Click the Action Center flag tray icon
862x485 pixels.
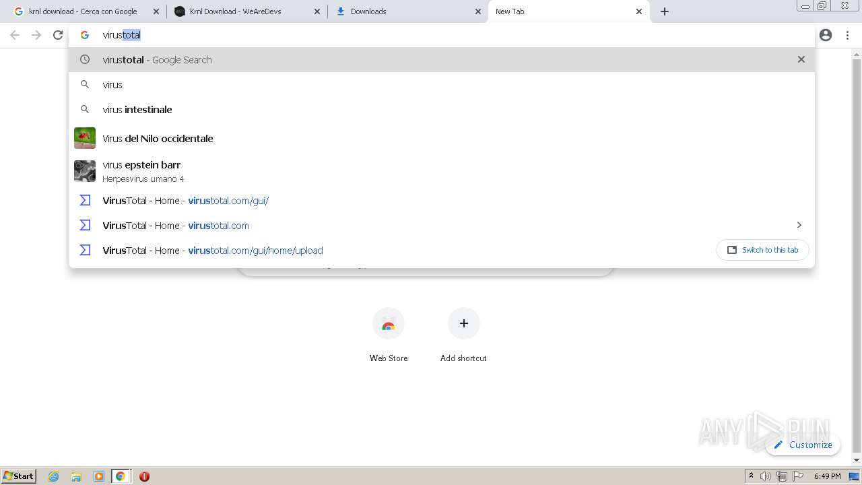[797, 476]
